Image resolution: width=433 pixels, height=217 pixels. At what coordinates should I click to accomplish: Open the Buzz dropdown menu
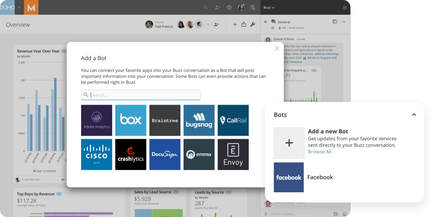click(269, 8)
